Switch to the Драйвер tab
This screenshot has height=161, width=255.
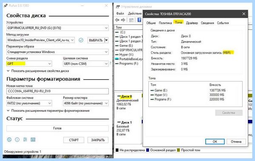[x=192, y=23]
